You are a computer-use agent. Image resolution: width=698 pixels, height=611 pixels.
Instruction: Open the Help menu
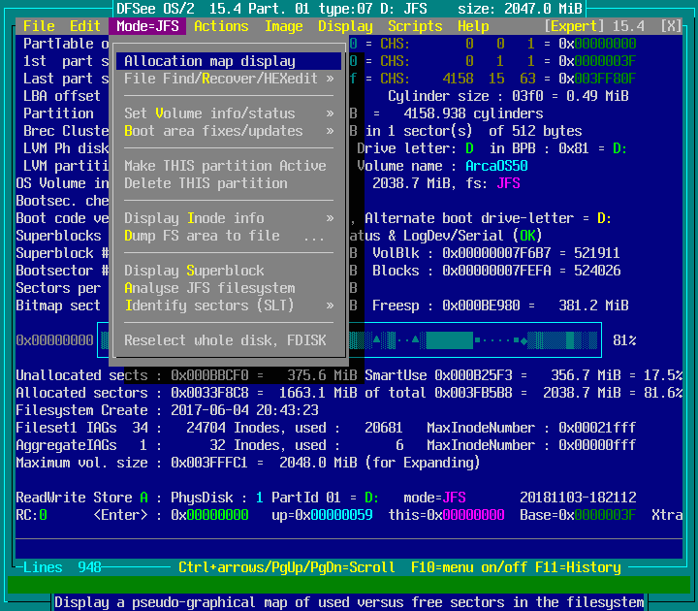(x=473, y=26)
